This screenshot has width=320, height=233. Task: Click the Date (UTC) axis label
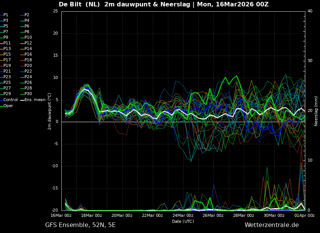point(183,221)
